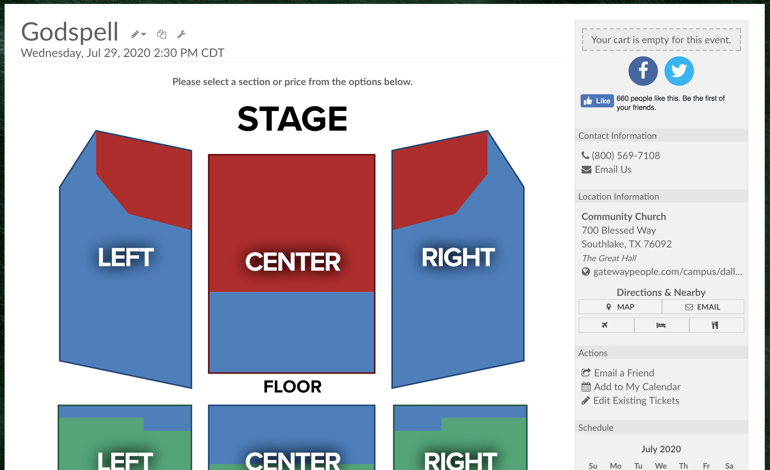Add the event to My Calendar

coord(637,387)
